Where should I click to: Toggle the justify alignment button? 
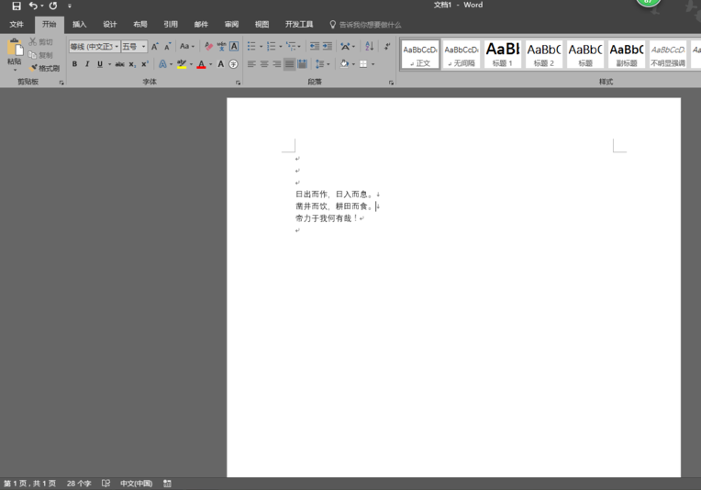[x=290, y=64]
